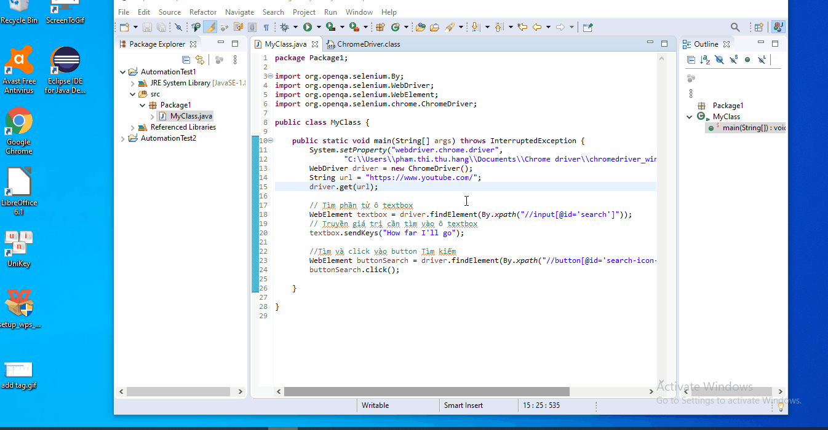Click the editor horizontal scrollbar thumb

tap(426, 391)
